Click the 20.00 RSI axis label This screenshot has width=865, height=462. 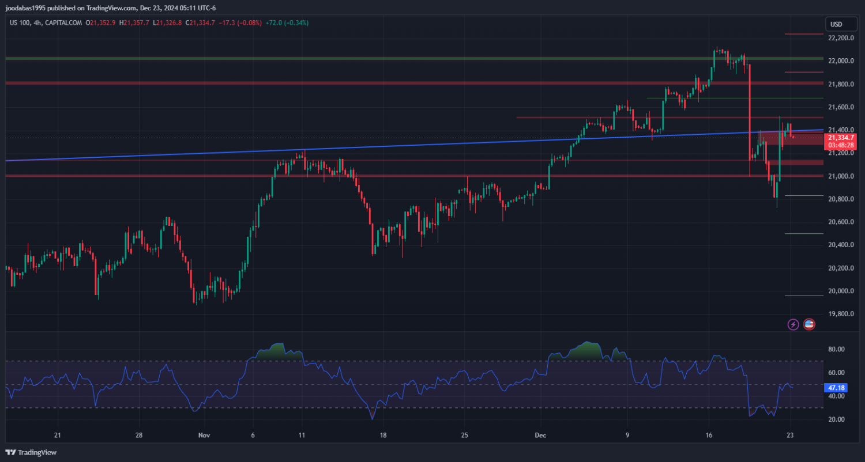[836, 419]
